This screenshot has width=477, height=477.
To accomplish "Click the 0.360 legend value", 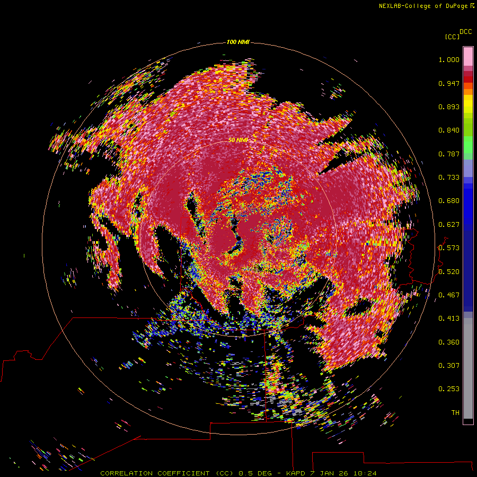I will [449, 342].
